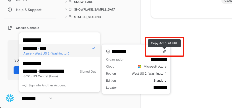Click the Microsoft Azure logo
This screenshot has height=108, width=232.
click(140, 67)
